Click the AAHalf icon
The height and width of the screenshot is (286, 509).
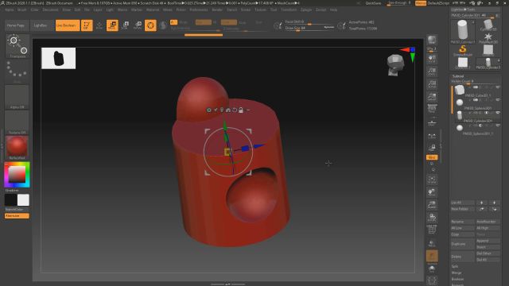[x=432, y=97]
